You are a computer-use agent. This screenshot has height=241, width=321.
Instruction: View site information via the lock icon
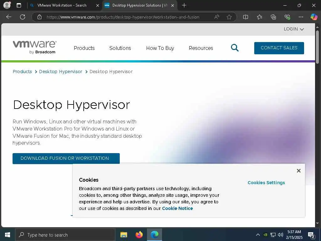coord(39,17)
